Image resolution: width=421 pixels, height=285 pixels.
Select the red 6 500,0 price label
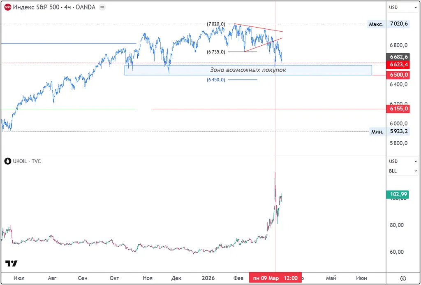pyautogui.click(x=397, y=75)
